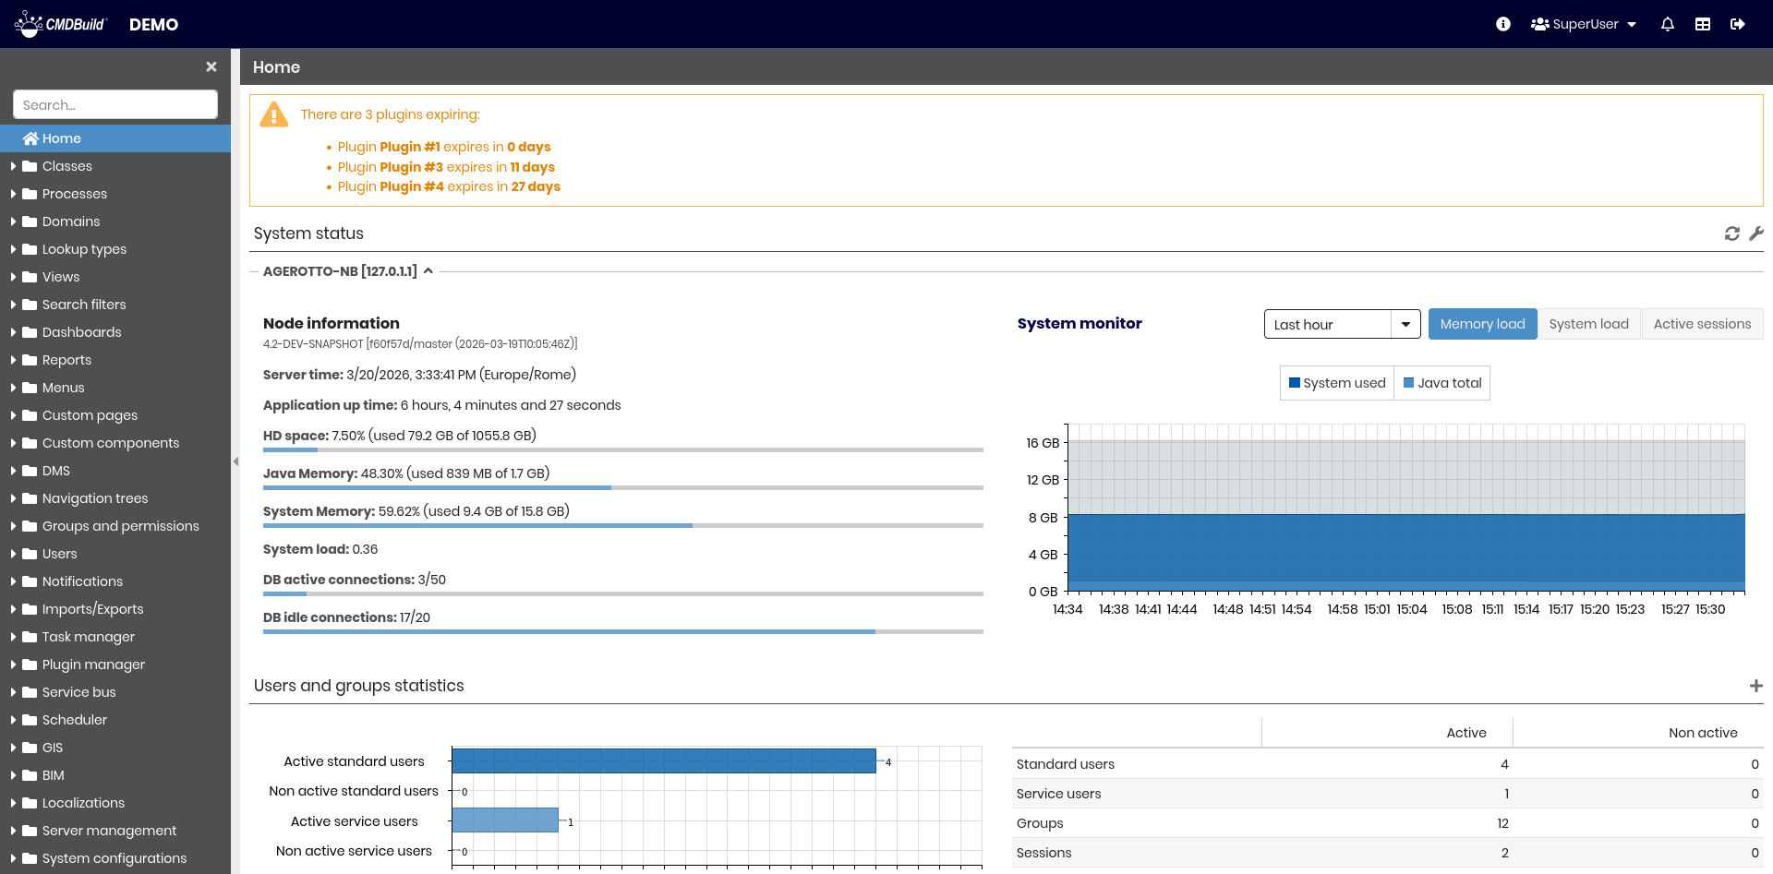Click the plus icon beside Users and groups statistics
Image resolution: width=1773 pixels, height=874 pixels.
click(x=1755, y=686)
